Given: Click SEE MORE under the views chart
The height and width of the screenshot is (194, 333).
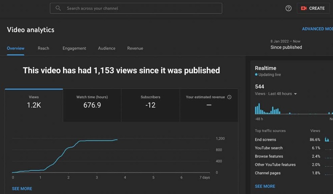Looking at the screenshot, I should point(22,189).
